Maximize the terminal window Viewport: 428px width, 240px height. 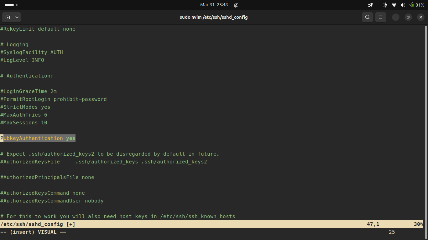pyautogui.click(x=408, y=17)
